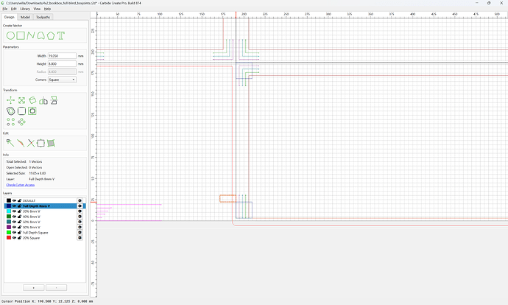Hide the Full Depth Square layer

click(x=14, y=232)
